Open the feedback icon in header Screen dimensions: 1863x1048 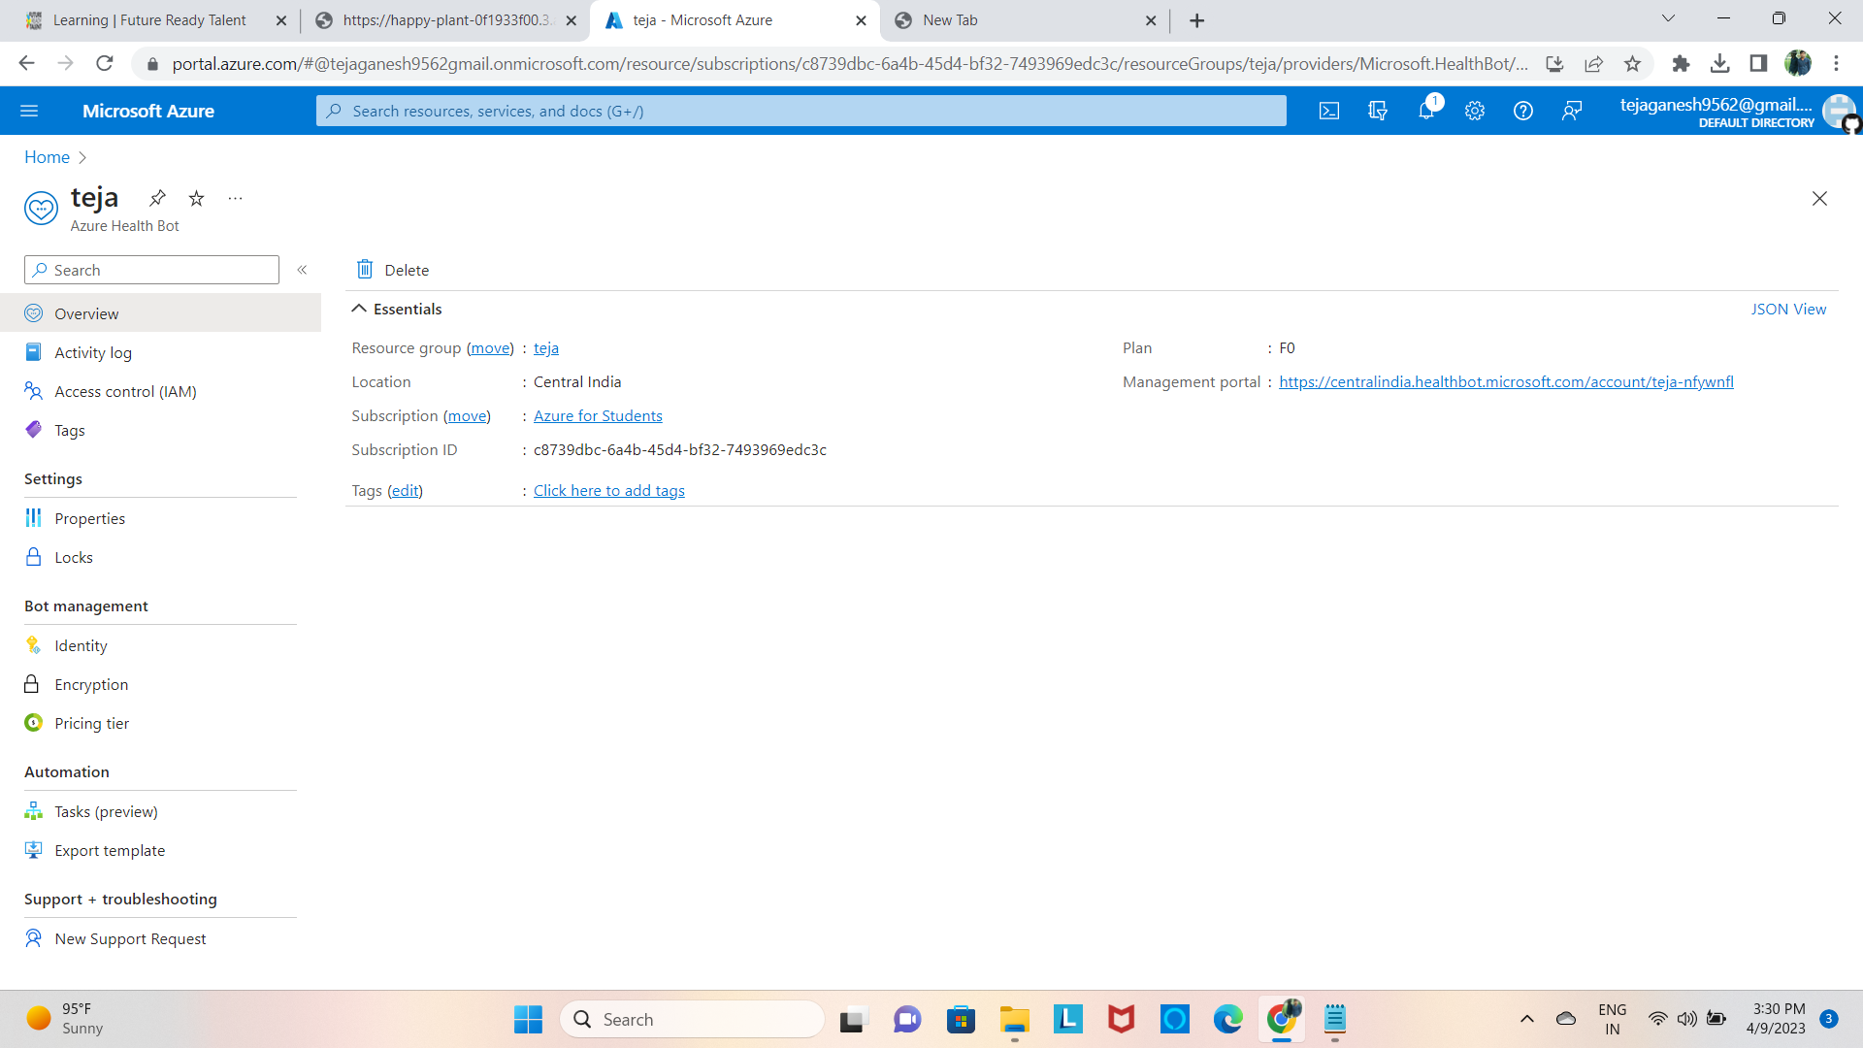(1572, 112)
